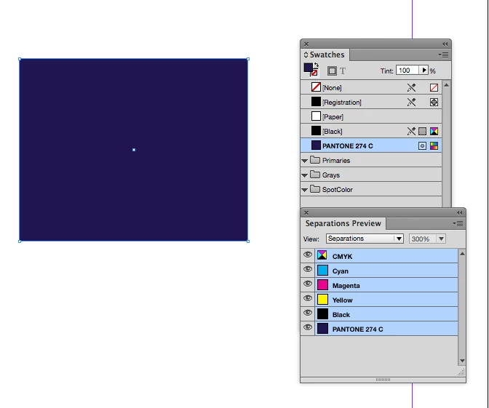The height and width of the screenshot is (408, 489).
Task: Click non-editable pencil icon on [None] row
Action: pyautogui.click(x=412, y=87)
